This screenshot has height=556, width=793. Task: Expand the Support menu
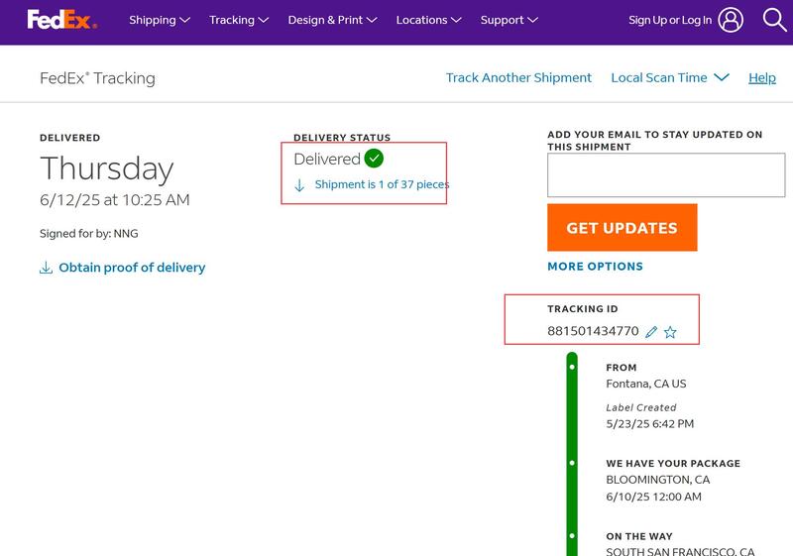tap(509, 20)
